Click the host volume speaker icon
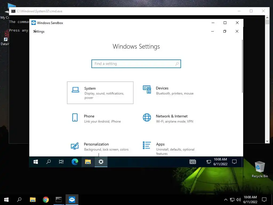This screenshot has height=205, width=273. pyautogui.click(x=239, y=200)
